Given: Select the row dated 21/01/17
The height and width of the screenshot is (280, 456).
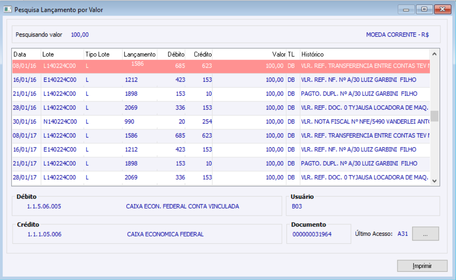Looking at the screenshot, I should pos(221,164).
